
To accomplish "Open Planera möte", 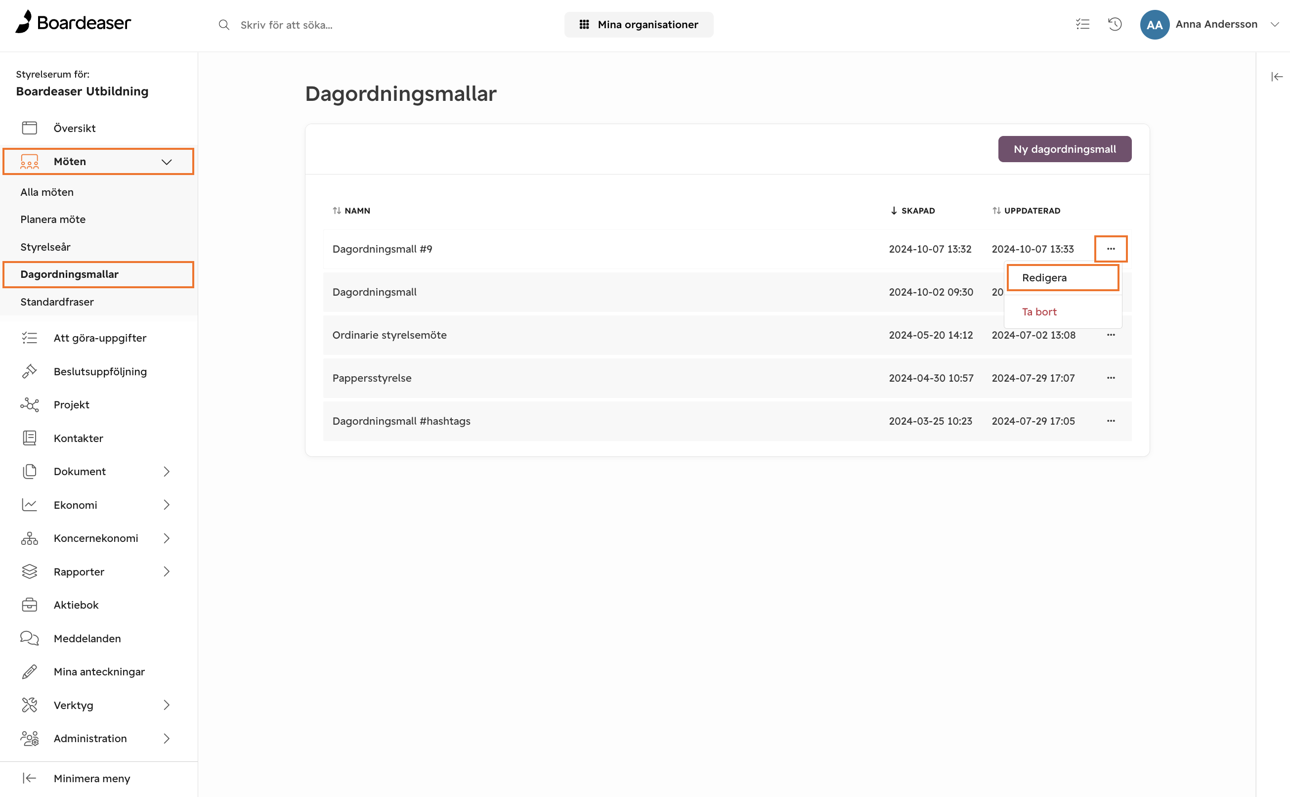I will click(x=53, y=220).
